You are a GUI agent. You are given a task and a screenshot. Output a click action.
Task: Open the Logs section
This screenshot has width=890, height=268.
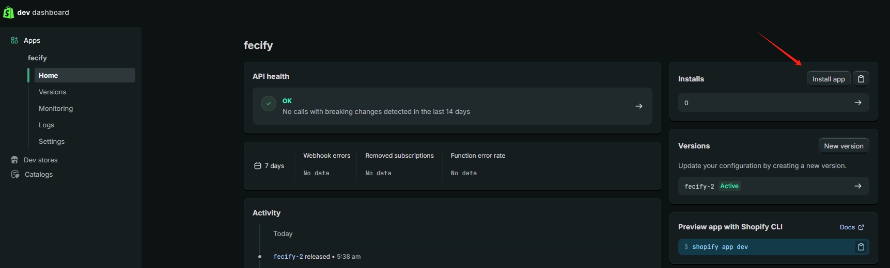tap(46, 125)
